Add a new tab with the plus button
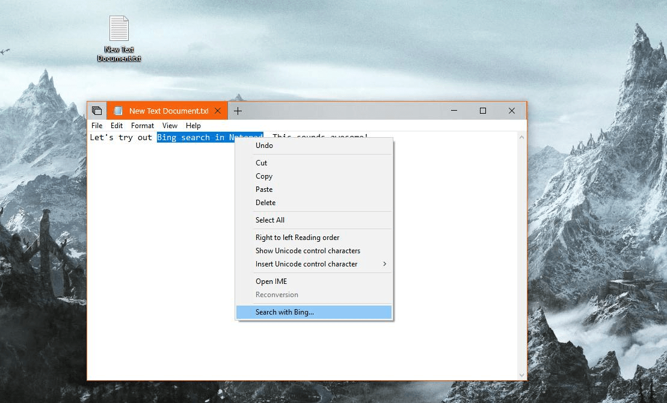 coord(238,111)
